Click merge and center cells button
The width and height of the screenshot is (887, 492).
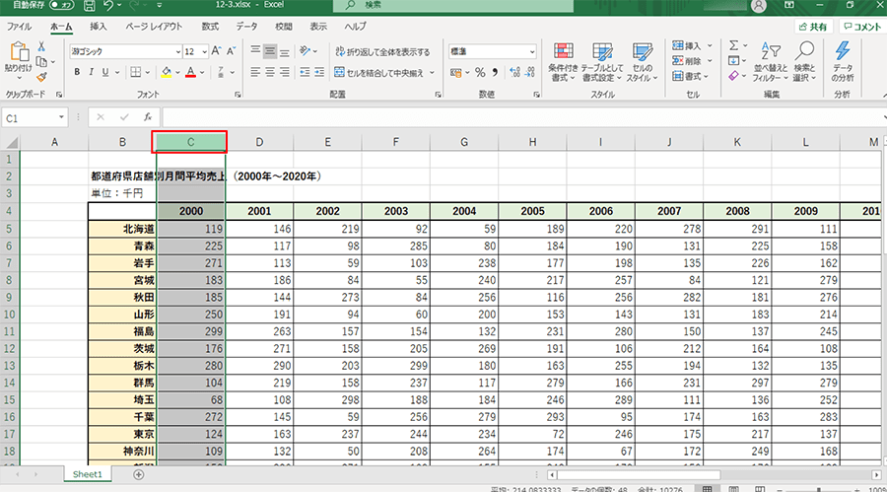click(378, 73)
